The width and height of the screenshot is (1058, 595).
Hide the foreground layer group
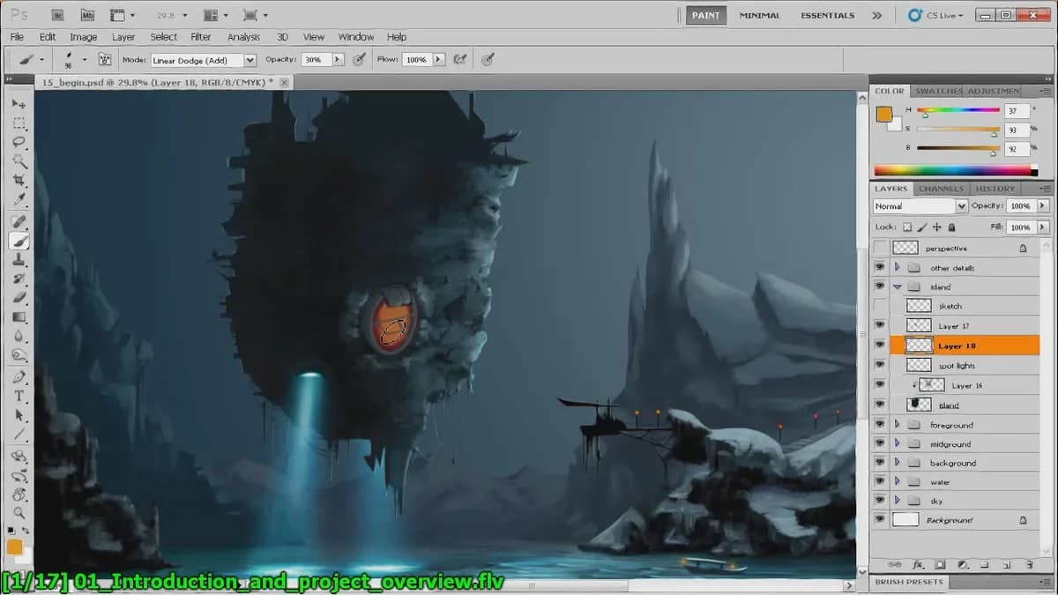click(x=879, y=425)
